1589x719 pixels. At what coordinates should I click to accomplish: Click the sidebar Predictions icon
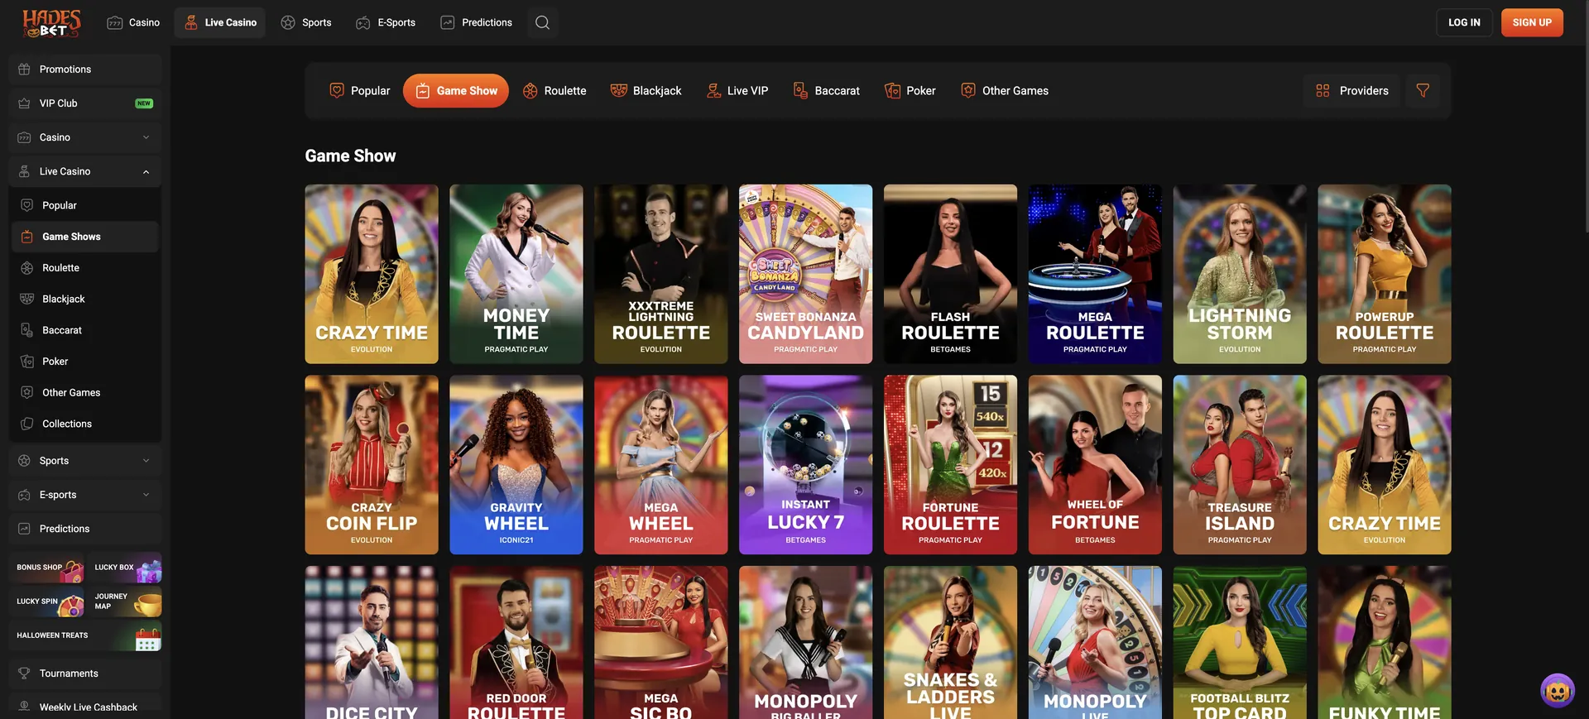(x=25, y=529)
